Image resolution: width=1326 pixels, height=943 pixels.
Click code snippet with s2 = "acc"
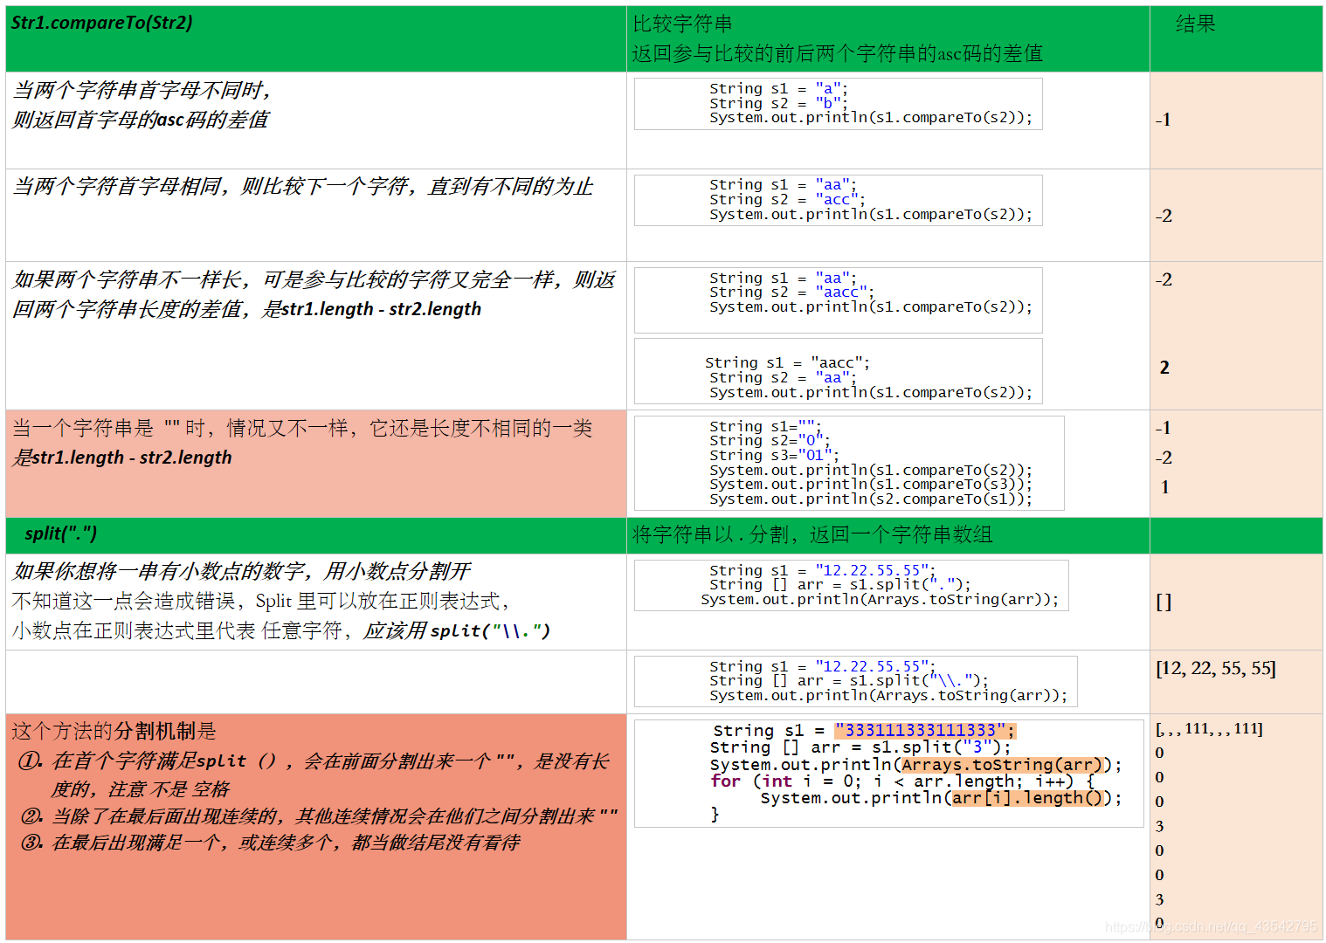(839, 200)
